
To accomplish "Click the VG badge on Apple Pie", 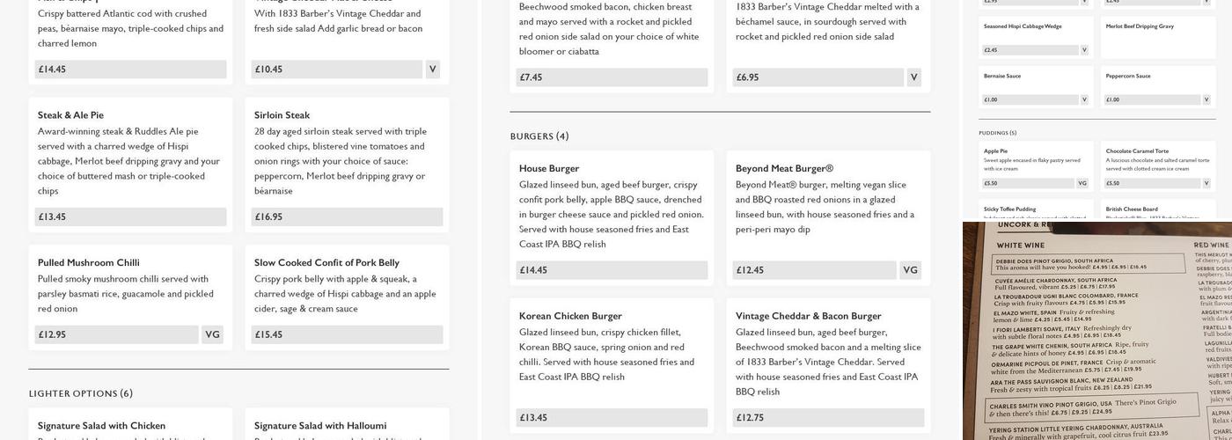I will pyautogui.click(x=1082, y=183).
